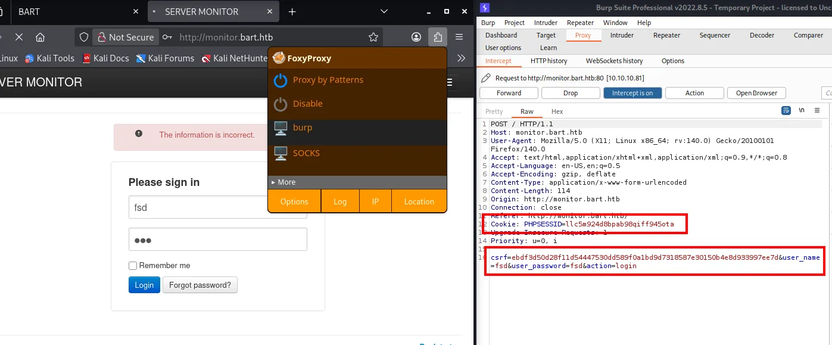This screenshot has height=345, width=832.
Task: Switch to Burp User options tab
Action: (x=503, y=48)
